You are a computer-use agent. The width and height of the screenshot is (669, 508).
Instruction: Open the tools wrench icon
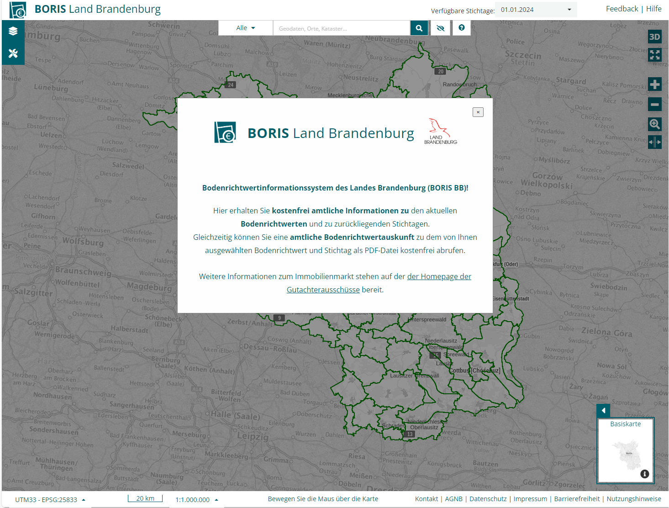tap(13, 53)
